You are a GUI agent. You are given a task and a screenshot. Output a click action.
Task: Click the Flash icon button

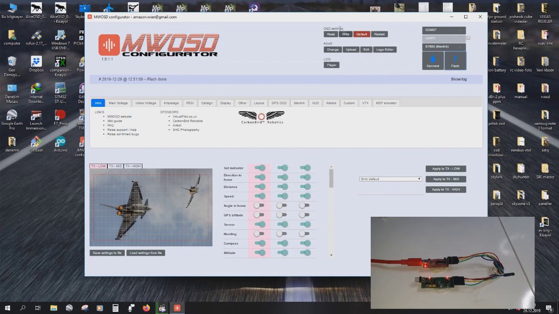455,61
